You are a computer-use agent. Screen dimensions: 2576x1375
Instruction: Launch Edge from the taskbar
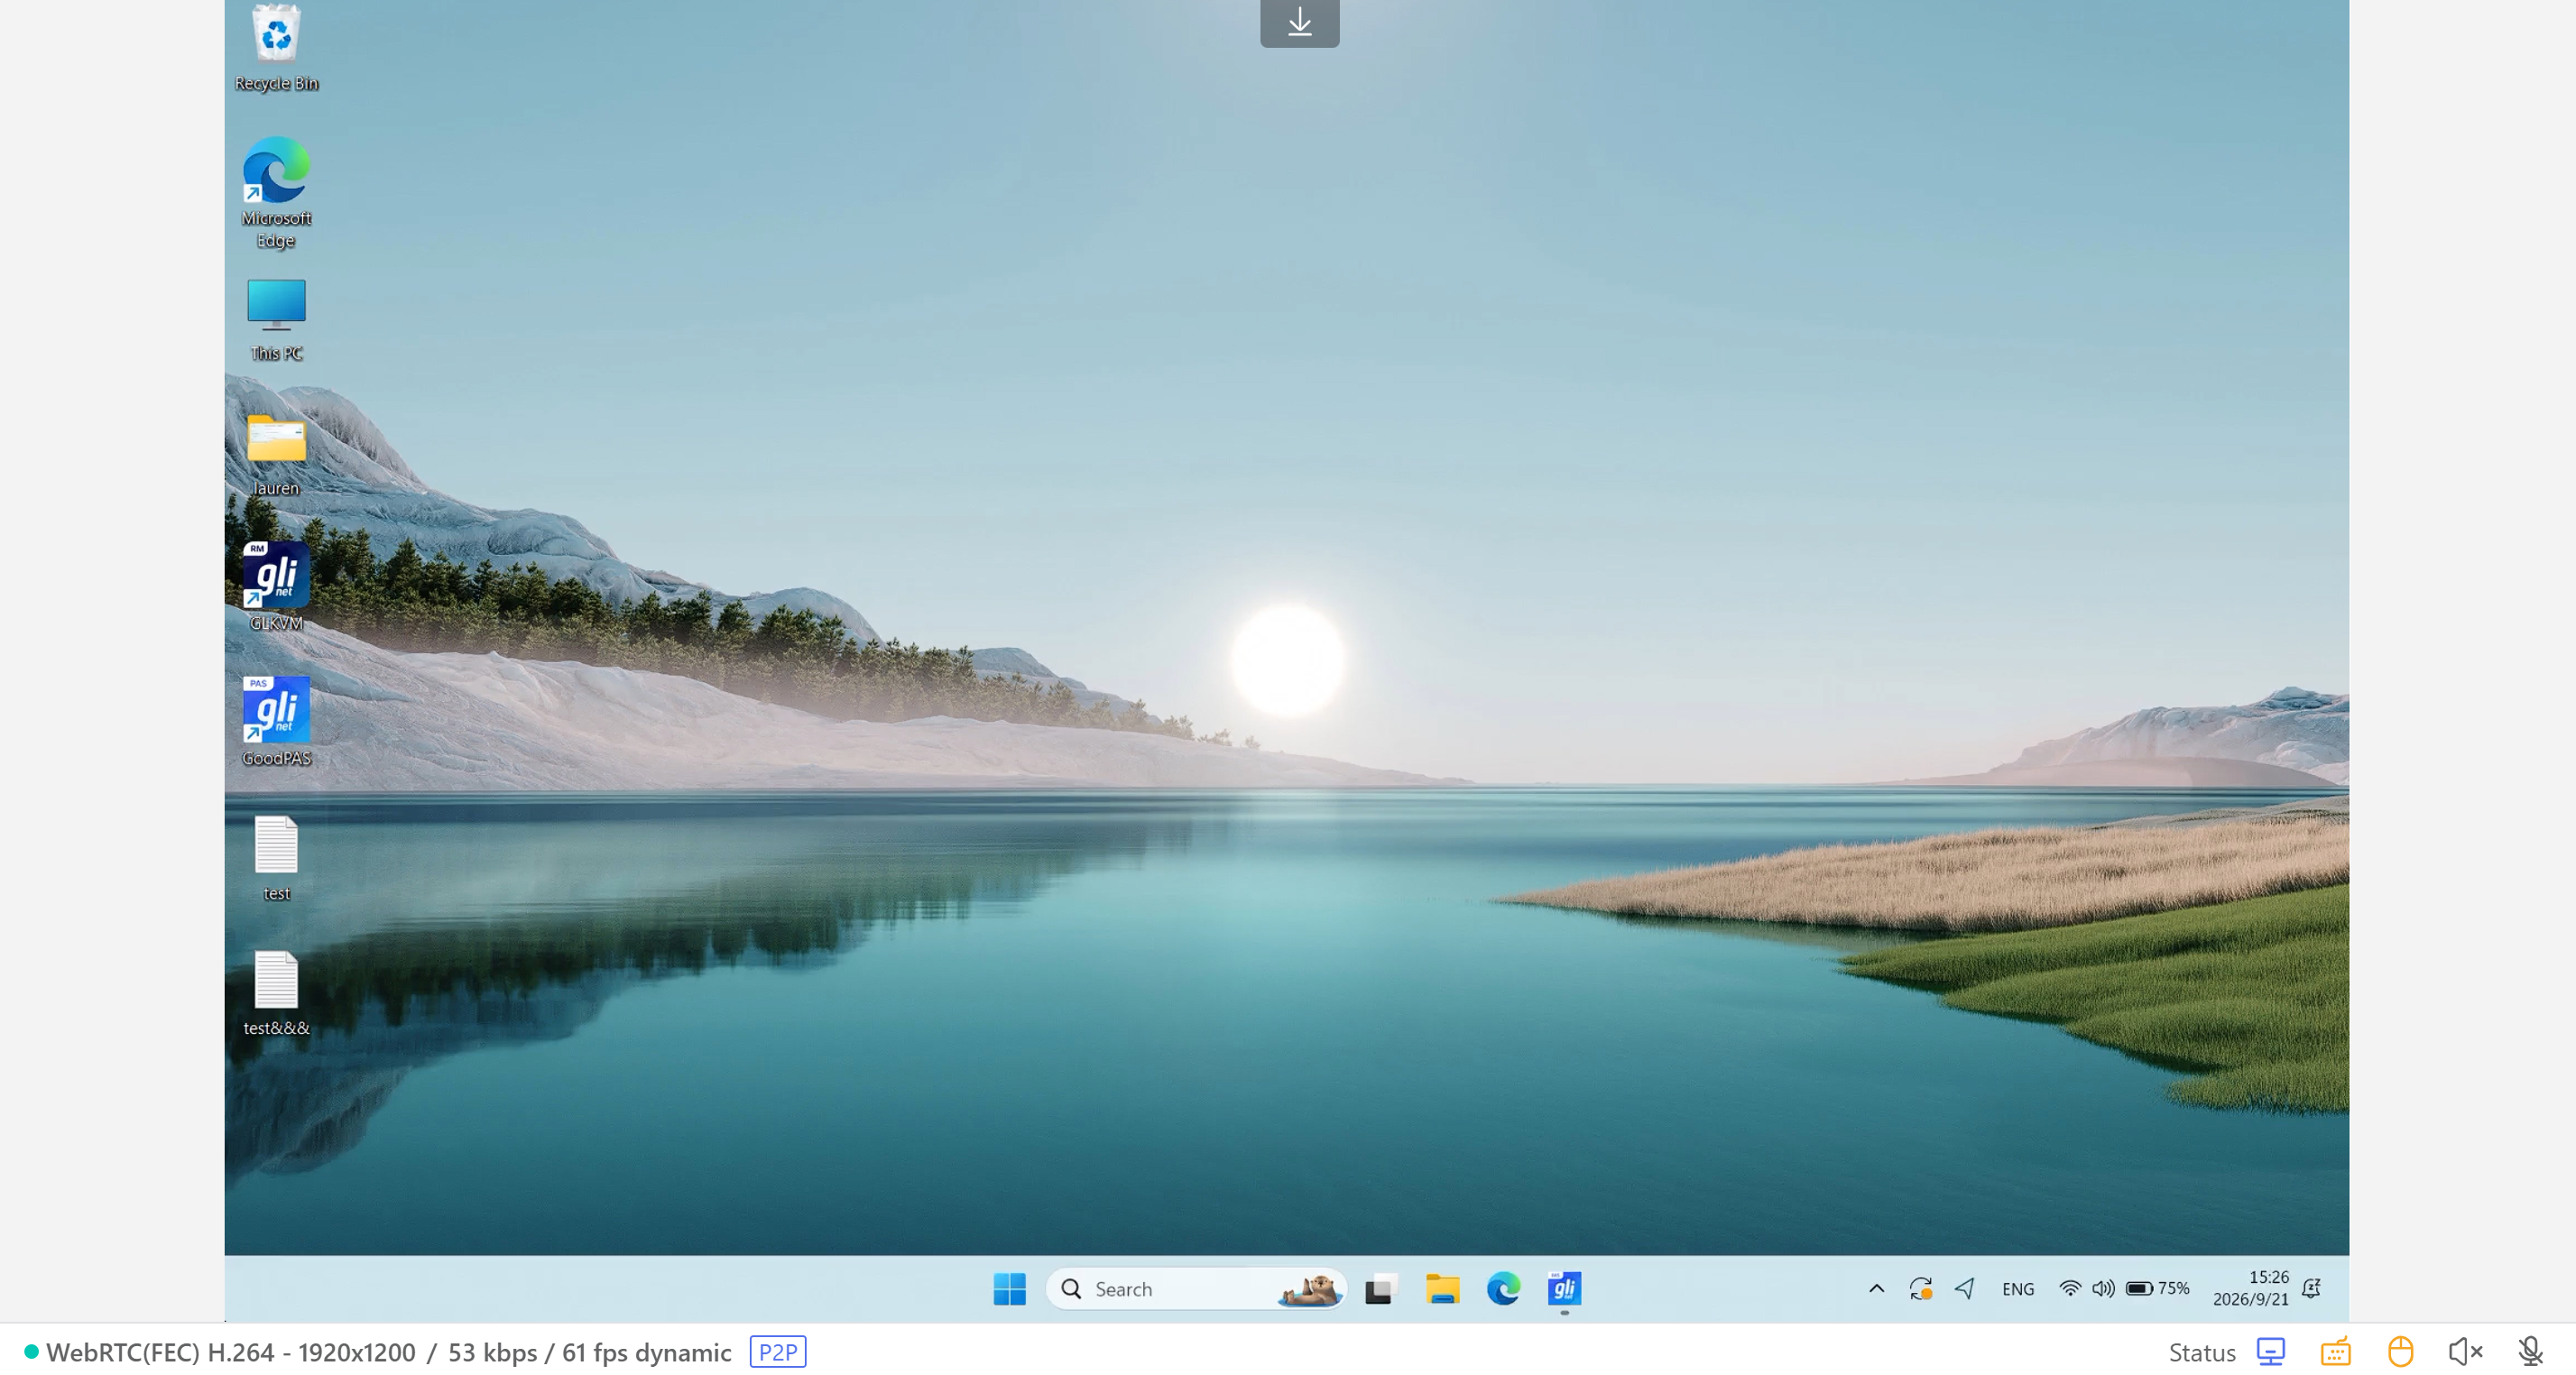(1503, 1288)
